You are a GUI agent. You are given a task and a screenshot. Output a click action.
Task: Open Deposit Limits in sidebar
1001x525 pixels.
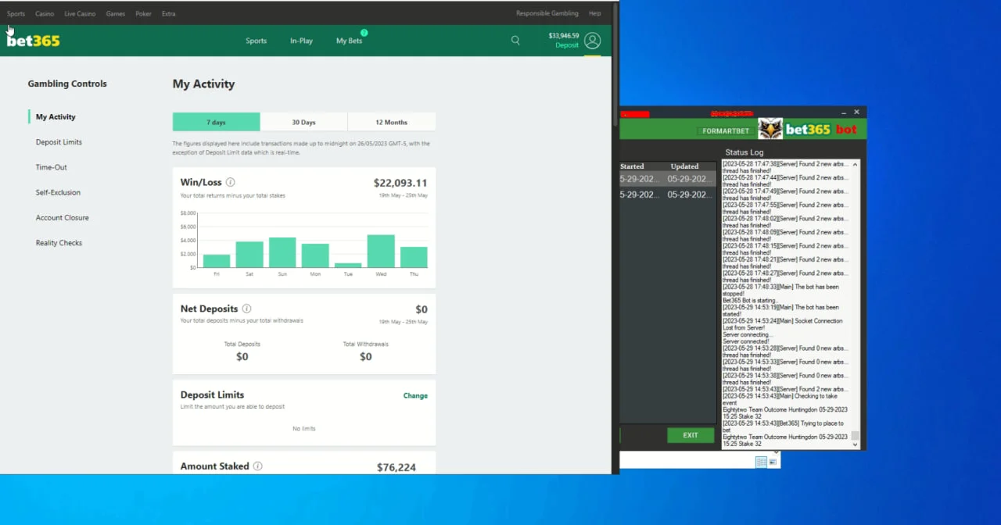pos(59,142)
